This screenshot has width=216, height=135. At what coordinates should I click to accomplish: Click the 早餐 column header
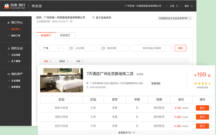pyautogui.click(x=137, y=99)
